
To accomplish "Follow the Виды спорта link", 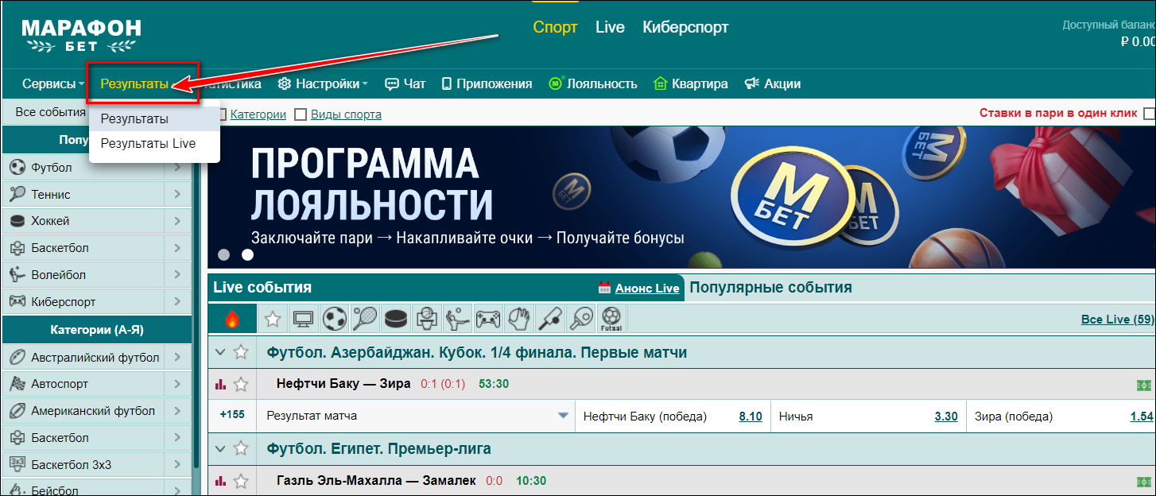I will pos(346,114).
